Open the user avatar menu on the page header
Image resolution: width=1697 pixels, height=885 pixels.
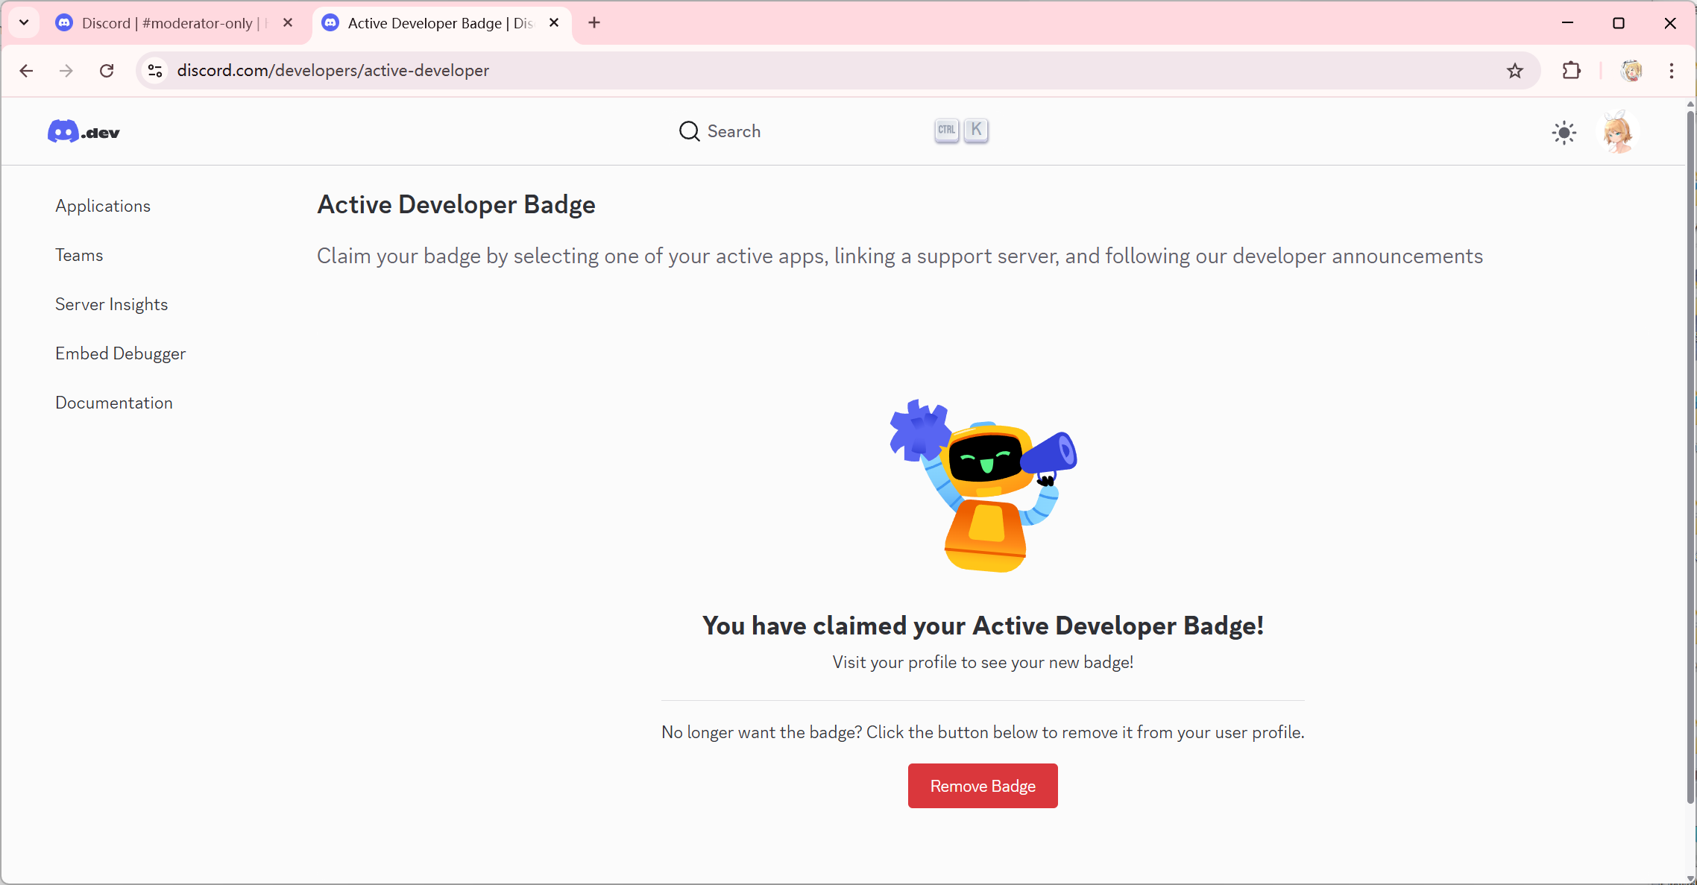[x=1618, y=133]
